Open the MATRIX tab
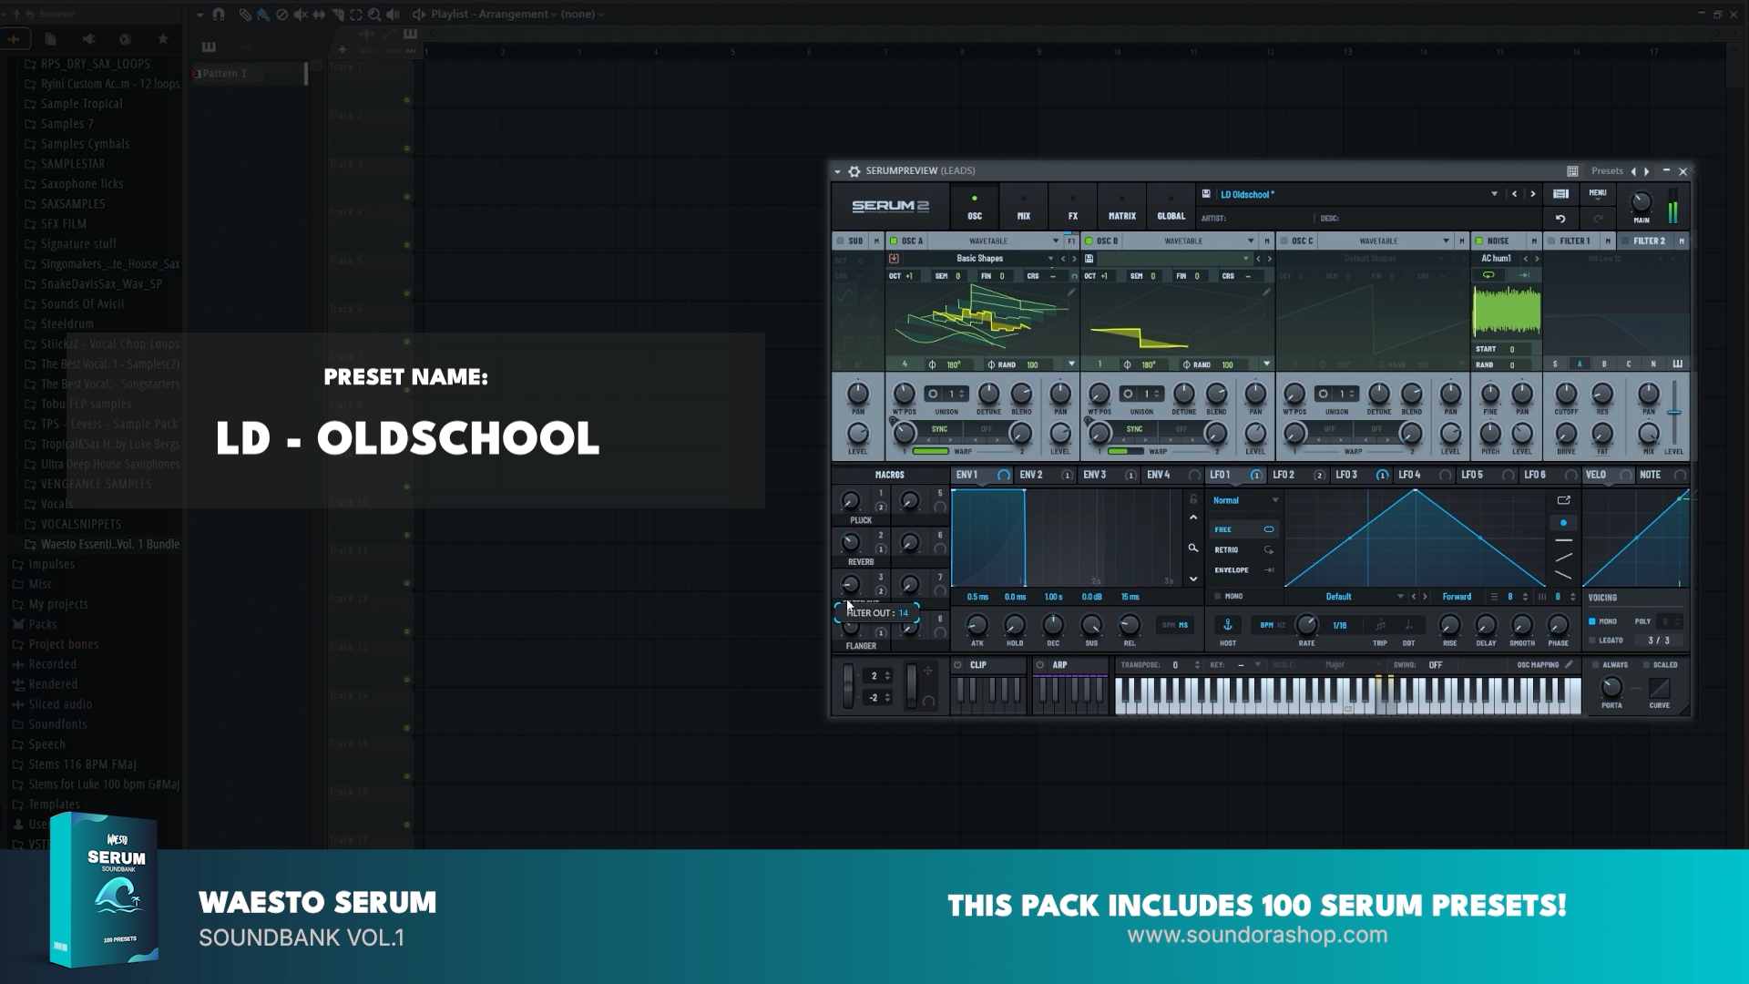Screen dimensions: 1749x984 1122,209
